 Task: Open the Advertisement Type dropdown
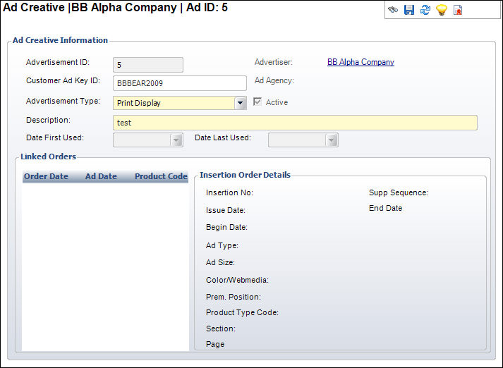pos(241,103)
